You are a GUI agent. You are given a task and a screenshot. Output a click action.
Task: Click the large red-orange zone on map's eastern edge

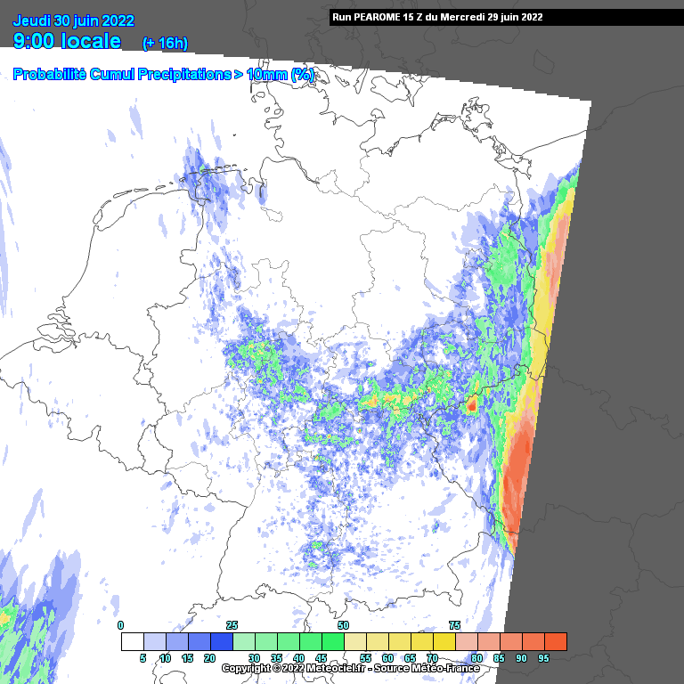[x=515, y=481]
